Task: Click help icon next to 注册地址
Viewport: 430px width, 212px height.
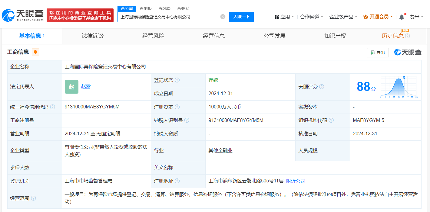Action: (177, 181)
